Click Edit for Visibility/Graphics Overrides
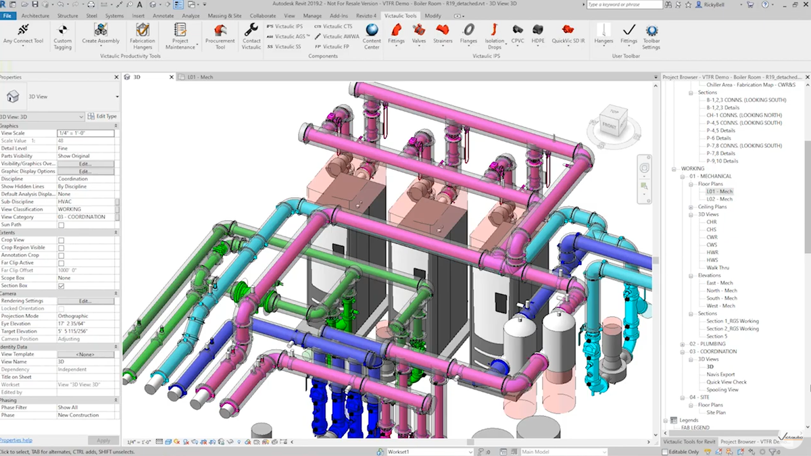The image size is (811, 456). (85, 164)
